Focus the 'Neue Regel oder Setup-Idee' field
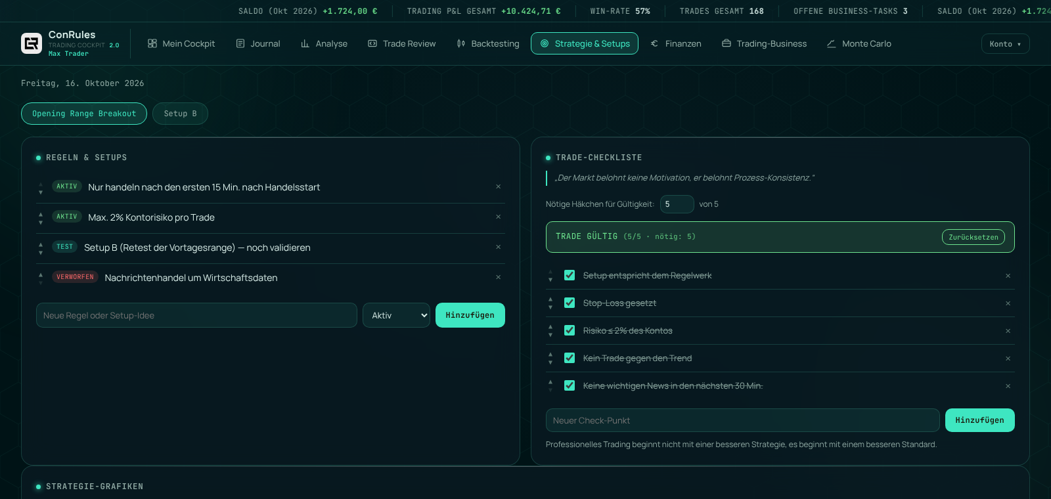This screenshot has height=499, width=1051. tap(196, 315)
